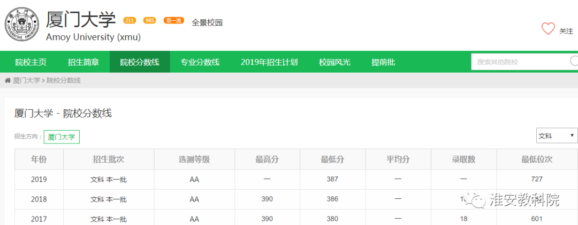Click the 380 lowest score cell
This screenshot has width=578, height=225.
(x=332, y=219)
